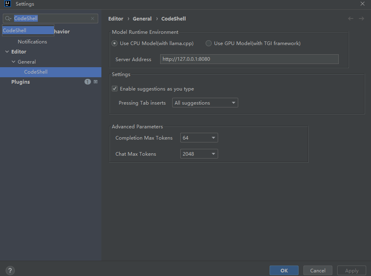
Task: Collapse the Editor tree node
Action: (7, 51)
